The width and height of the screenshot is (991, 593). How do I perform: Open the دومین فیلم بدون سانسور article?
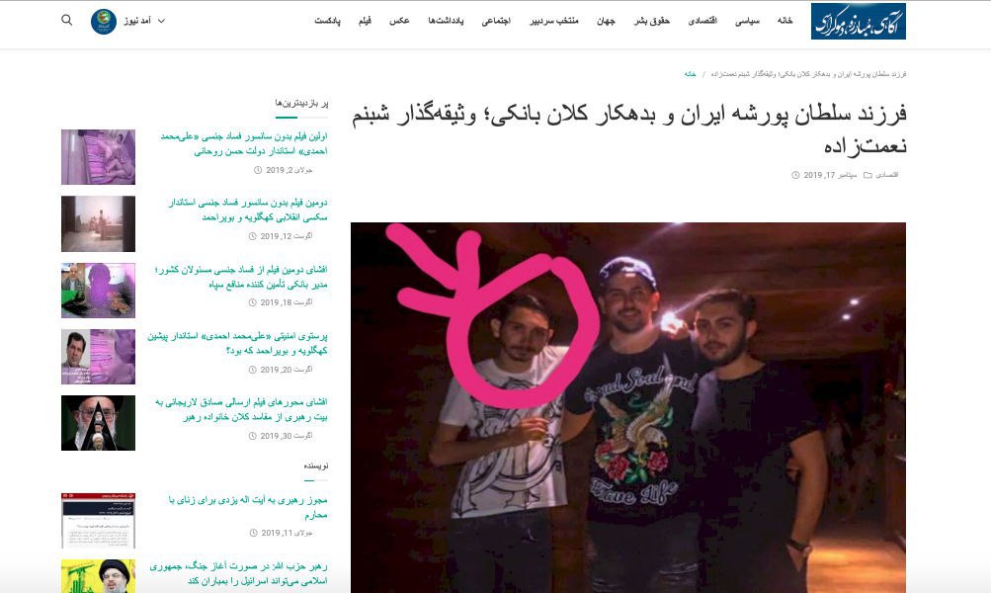[x=248, y=210]
